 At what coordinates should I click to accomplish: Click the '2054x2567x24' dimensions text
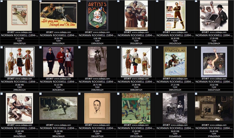click(x=20, y=44)
